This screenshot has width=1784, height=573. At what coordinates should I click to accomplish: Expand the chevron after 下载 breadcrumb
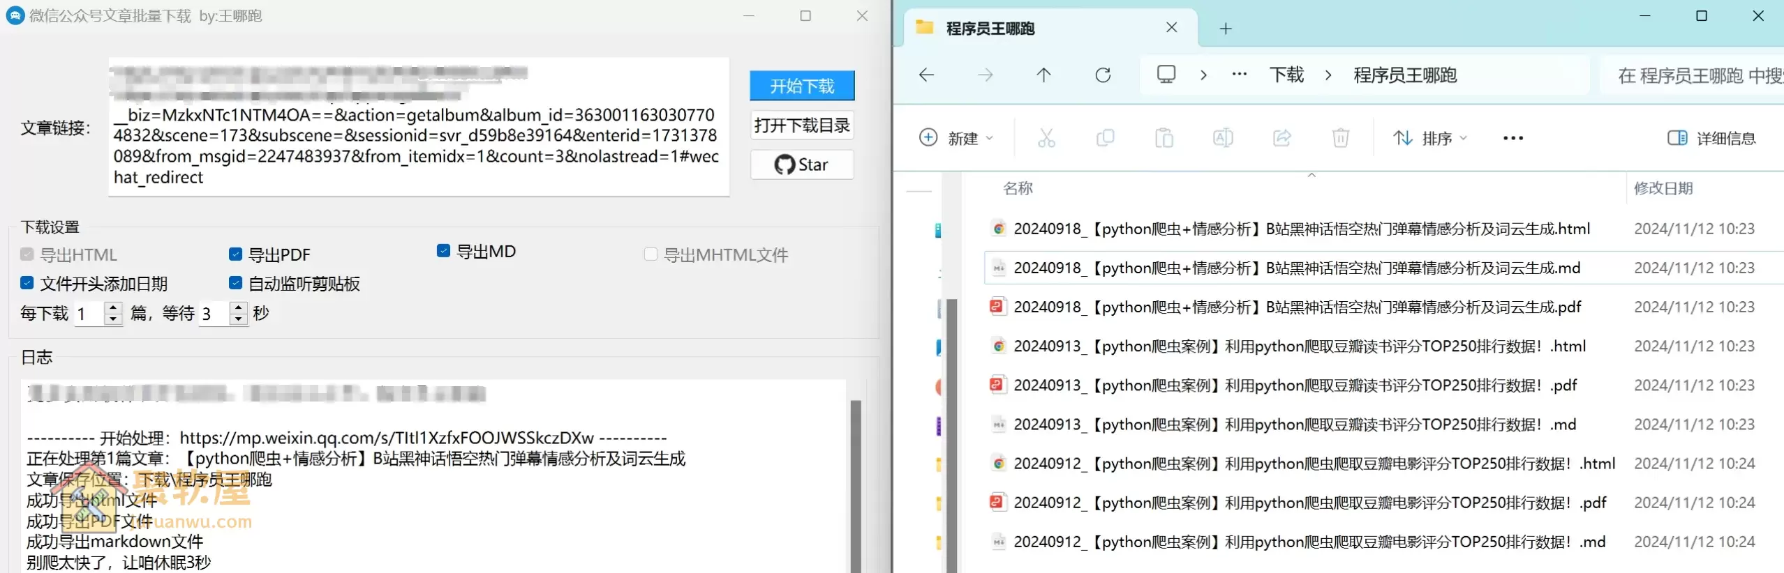(x=1328, y=75)
